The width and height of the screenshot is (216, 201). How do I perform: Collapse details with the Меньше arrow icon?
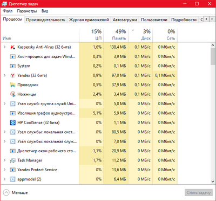pyautogui.click(x=6, y=192)
